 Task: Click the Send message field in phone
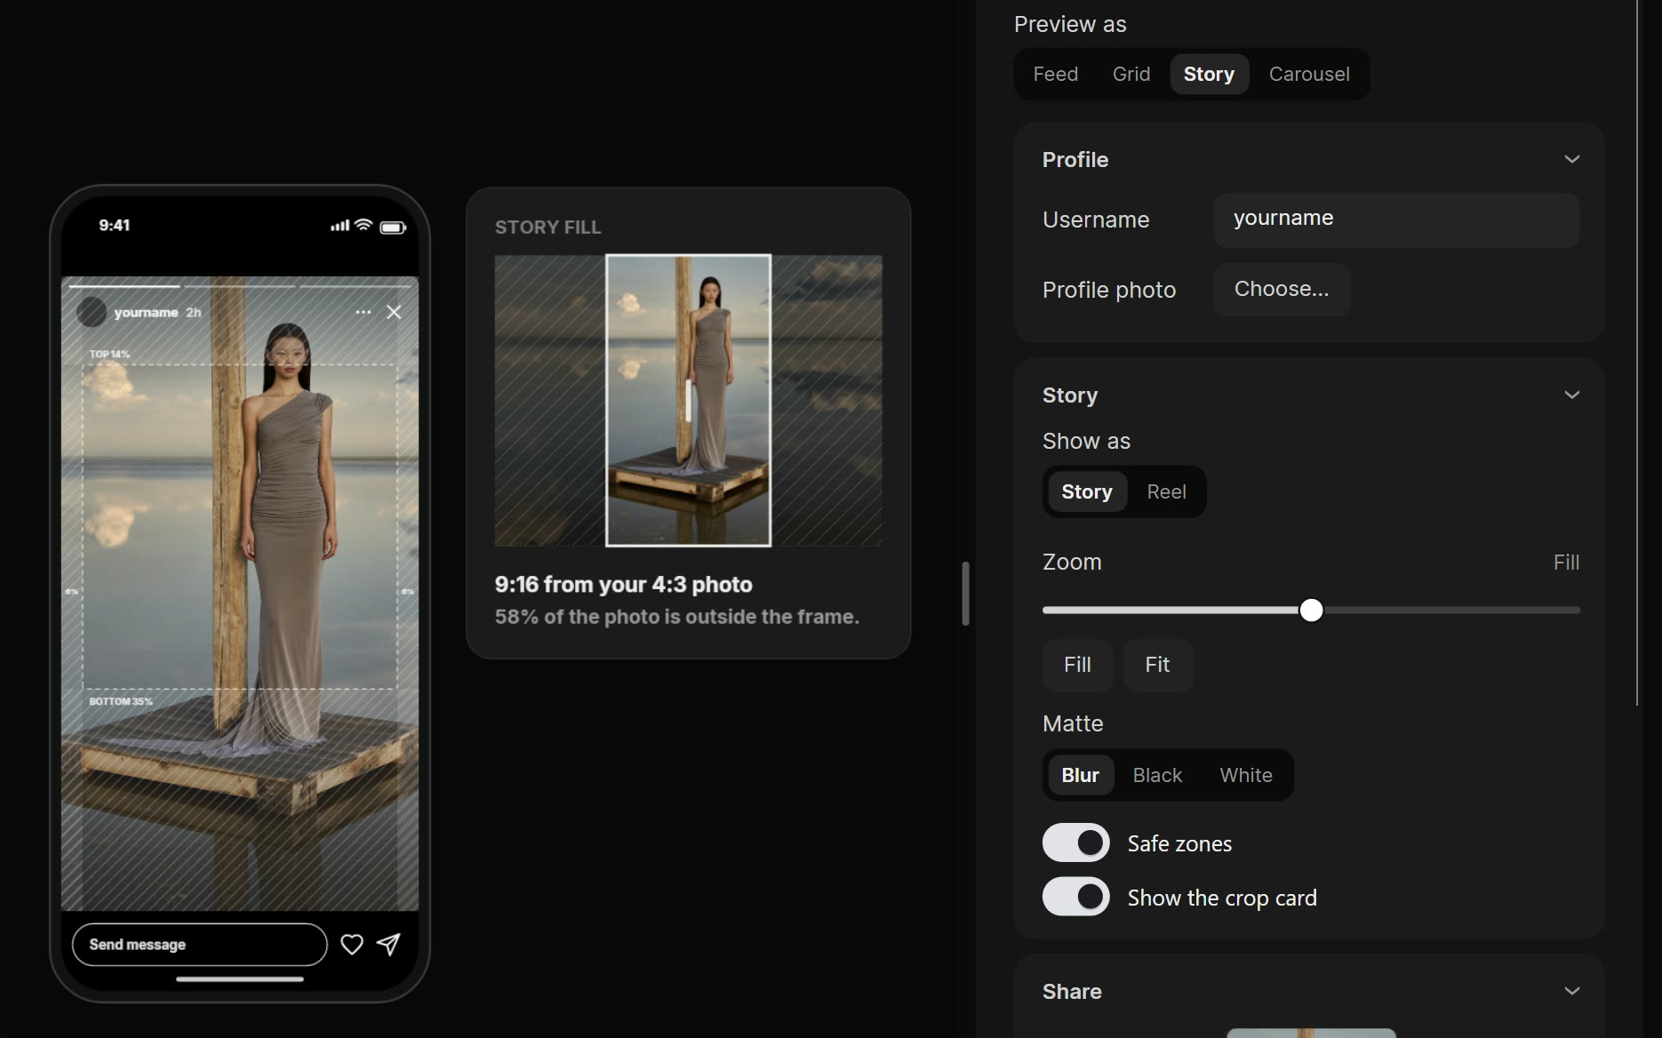coord(199,944)
